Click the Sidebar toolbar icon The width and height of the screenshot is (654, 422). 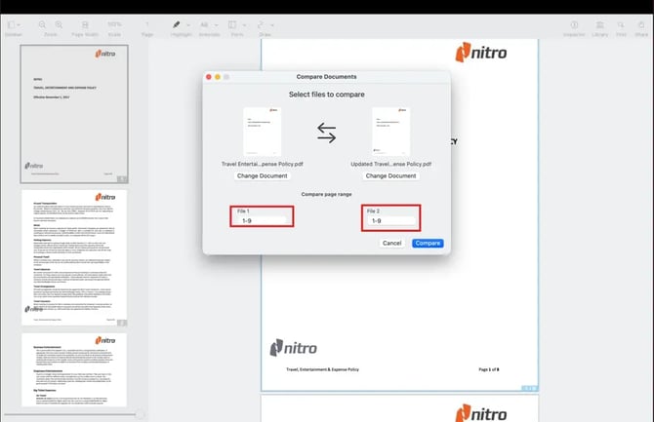pos(12,25)
